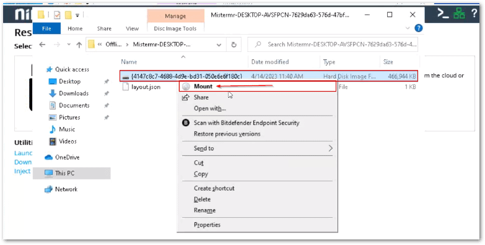Expand the ribbon with the chevron
The image size is (485, 245).
pos(407,28)
